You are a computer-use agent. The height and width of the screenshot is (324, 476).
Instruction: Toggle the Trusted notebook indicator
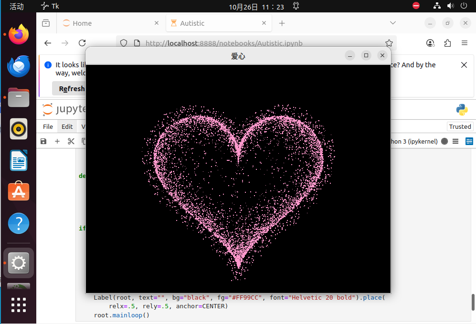(x=460, y=126)
